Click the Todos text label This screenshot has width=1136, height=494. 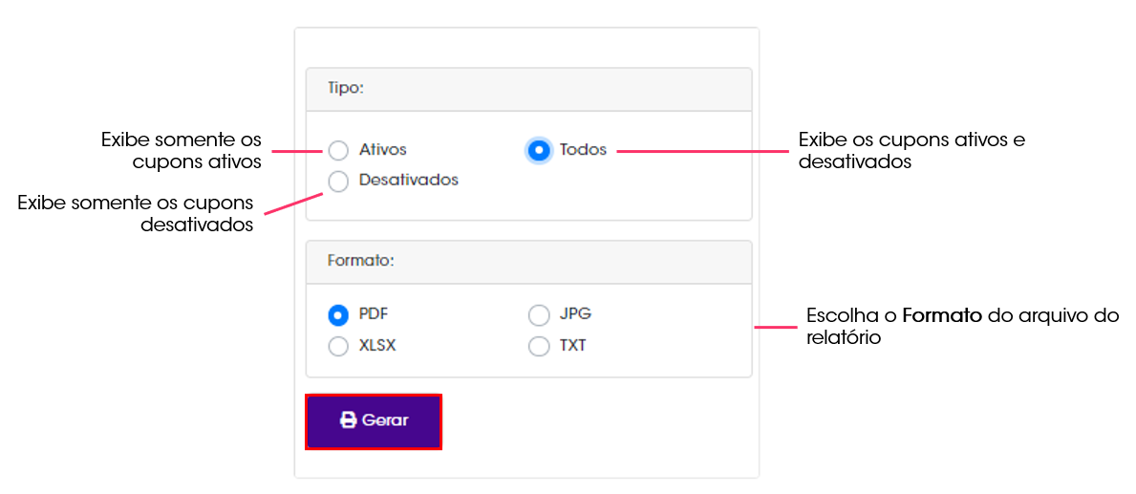(583, 151)
